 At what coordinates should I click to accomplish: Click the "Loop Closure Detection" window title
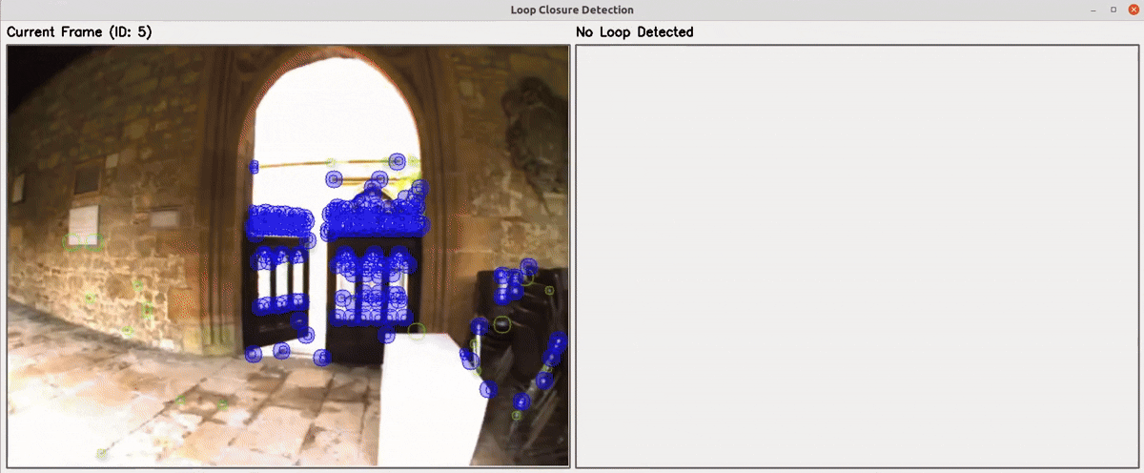pos(572,10)
